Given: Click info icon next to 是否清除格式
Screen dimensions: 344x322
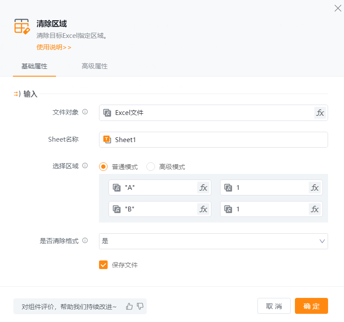Looking at the screenshot, I should [x=85, y=241].
